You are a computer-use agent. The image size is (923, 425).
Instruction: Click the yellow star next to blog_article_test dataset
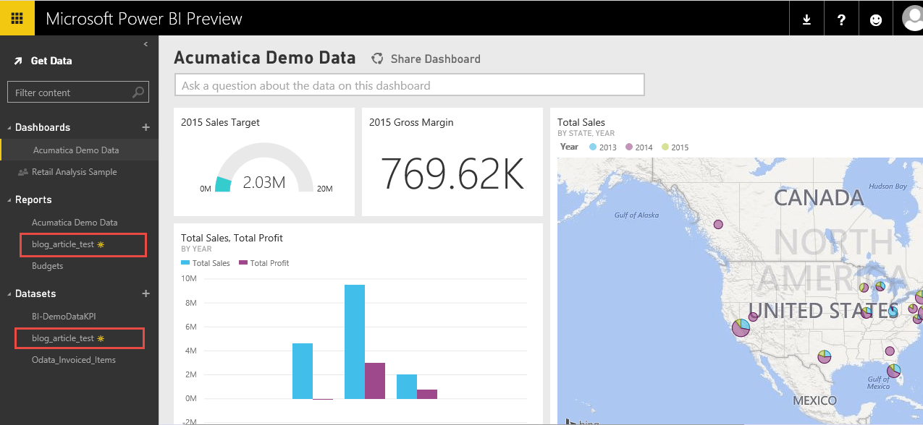(x=101, y=338)
